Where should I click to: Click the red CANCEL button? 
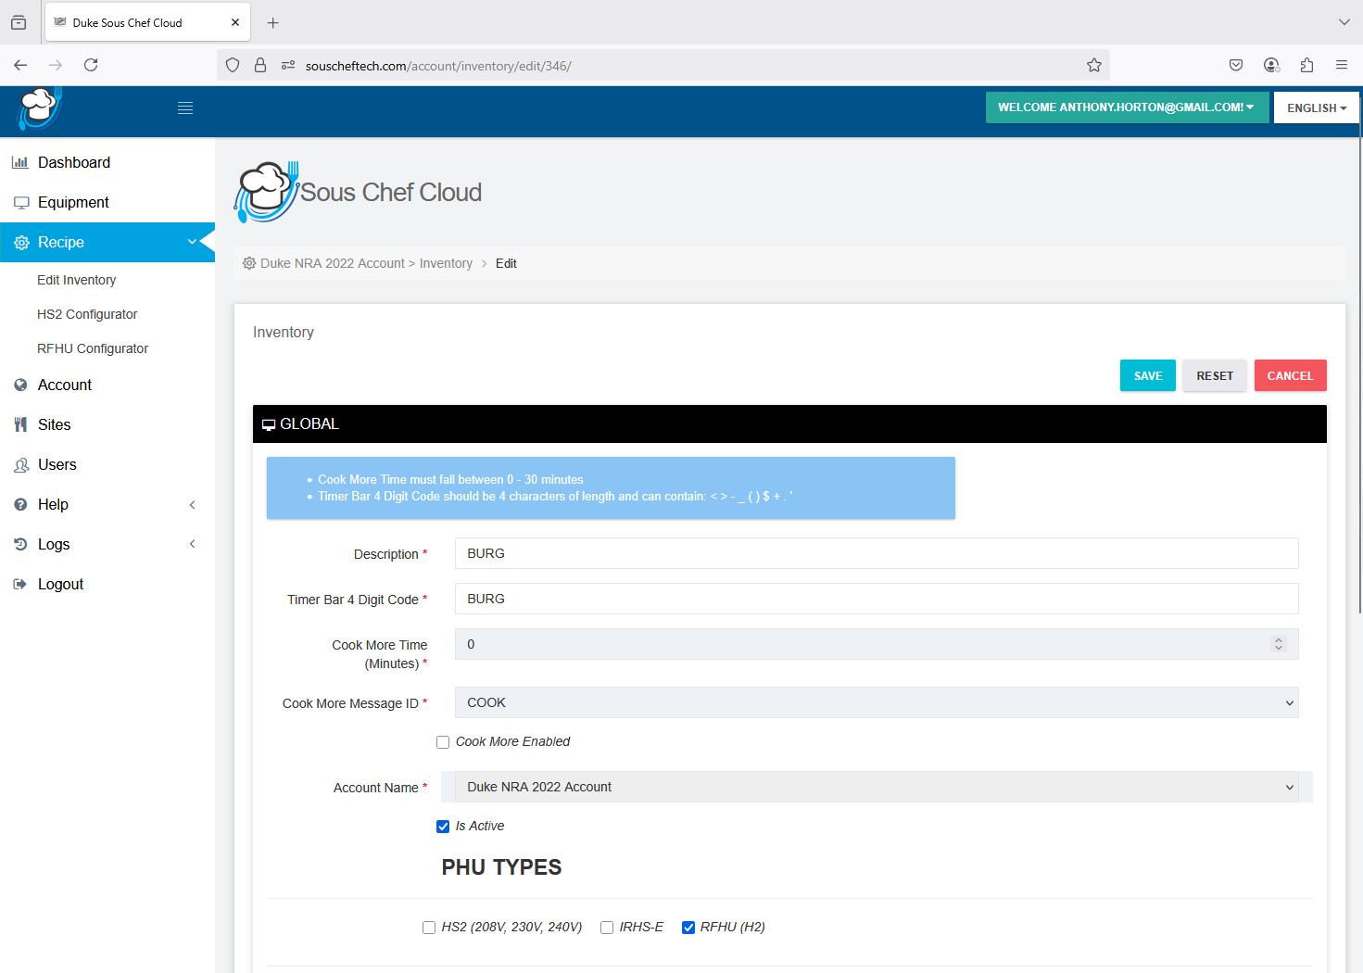[1291, 375]
